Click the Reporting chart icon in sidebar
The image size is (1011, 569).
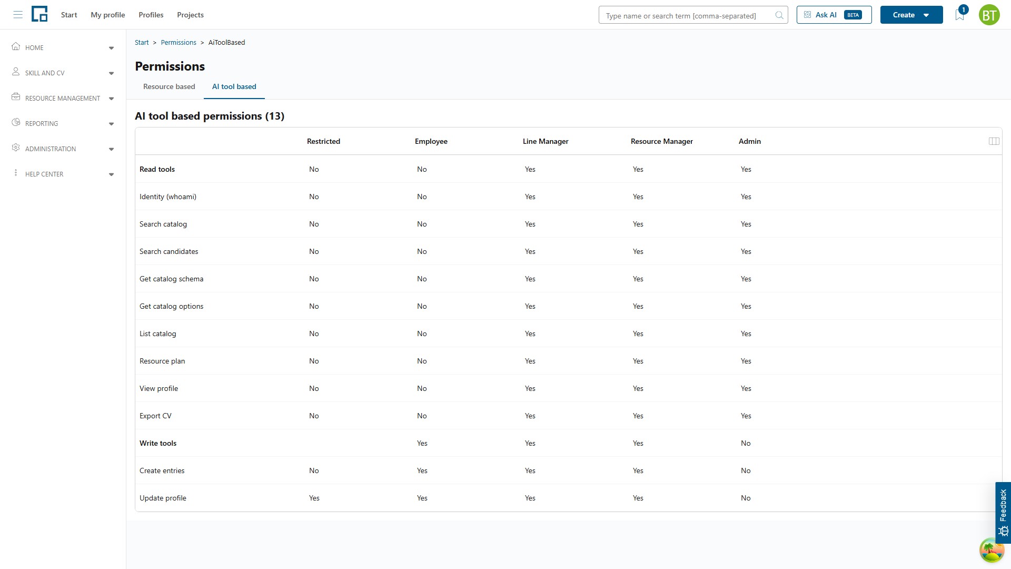tap(16, 122)
